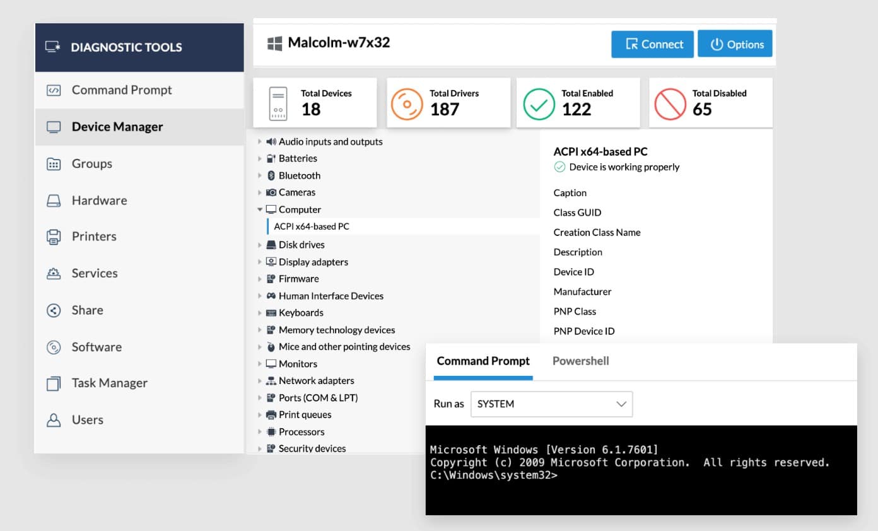Open the Run as SYSTEM dropdown
This screenshot has height=531, width=878.
point(551,404)
